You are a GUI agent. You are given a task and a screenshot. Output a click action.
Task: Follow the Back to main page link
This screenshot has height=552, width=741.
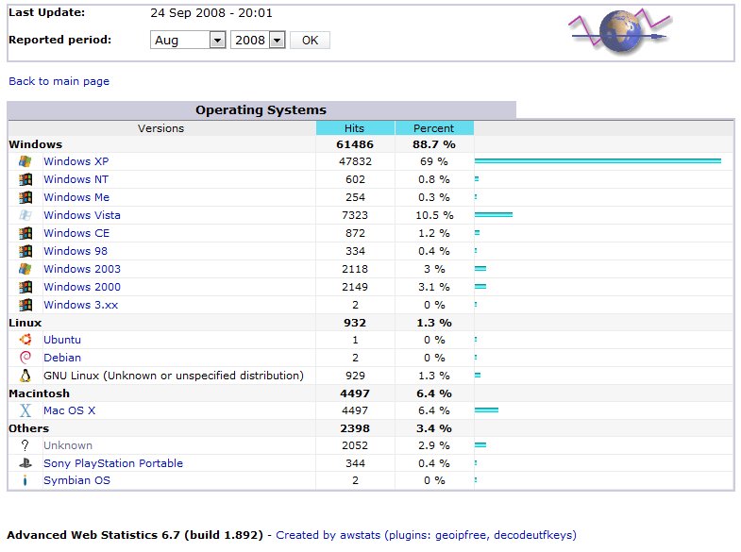tap(59, 81)
